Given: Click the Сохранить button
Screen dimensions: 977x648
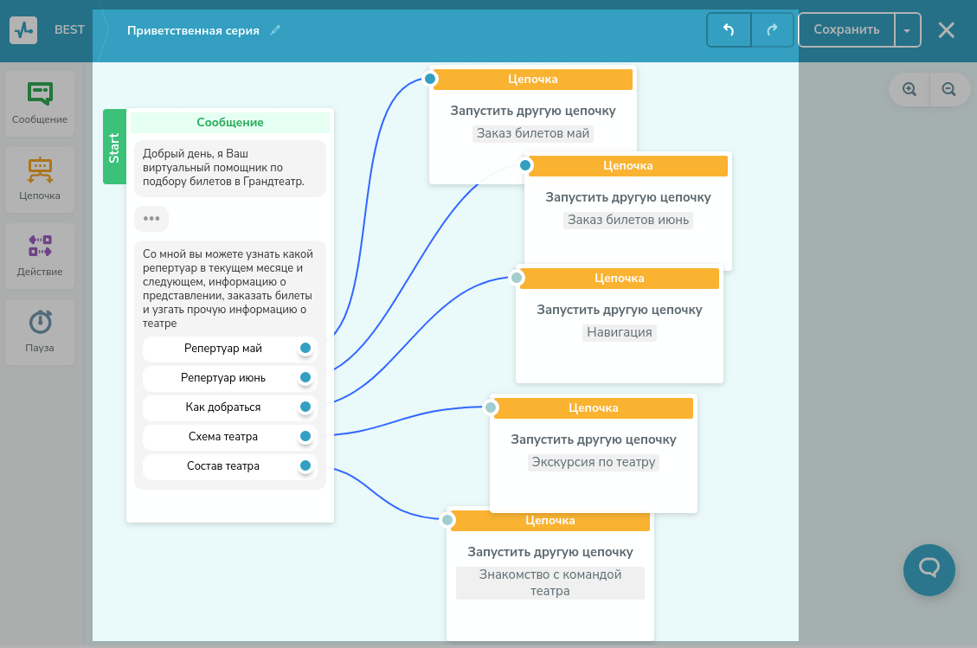Looking at the screenshot, I should 846,30.
